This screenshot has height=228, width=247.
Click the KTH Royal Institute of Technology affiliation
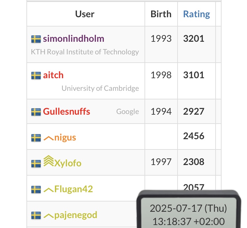tap(85, 52)
